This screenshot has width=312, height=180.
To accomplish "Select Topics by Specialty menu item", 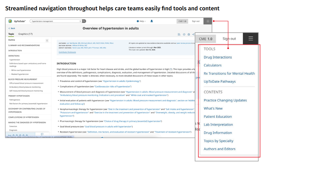I will (x=218, y=141).
